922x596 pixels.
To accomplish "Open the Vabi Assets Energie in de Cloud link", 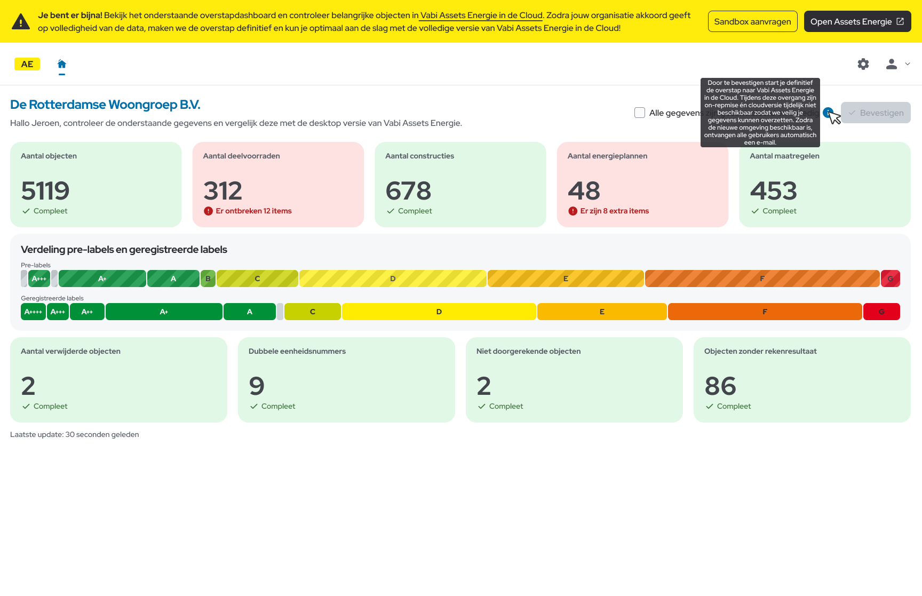I will tap(481, 15).
